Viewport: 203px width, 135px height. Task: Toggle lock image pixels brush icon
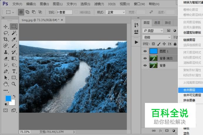point(159,44)
